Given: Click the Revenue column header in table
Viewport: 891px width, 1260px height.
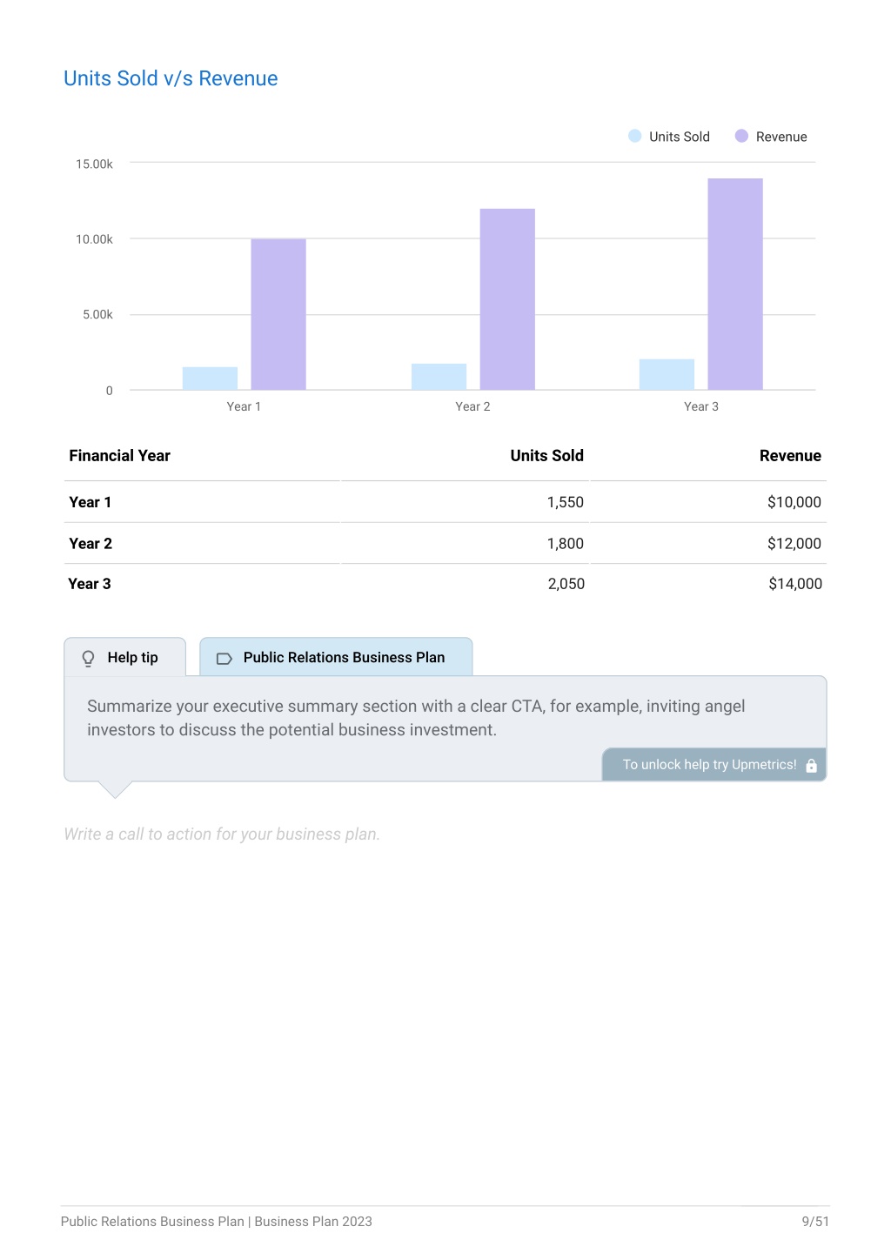Looking at the screenshot, I should 790,456.
